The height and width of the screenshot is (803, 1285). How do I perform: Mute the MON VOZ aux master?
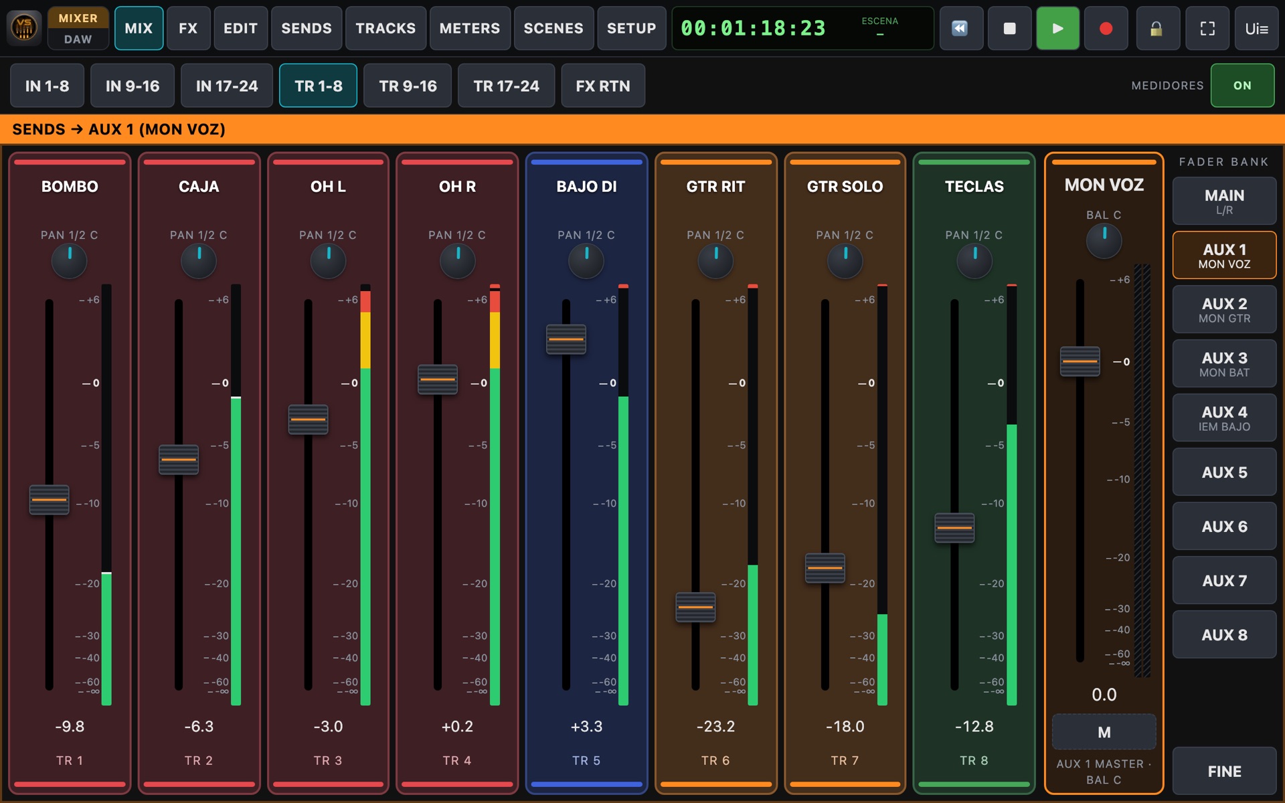[x=1104, y=732]
